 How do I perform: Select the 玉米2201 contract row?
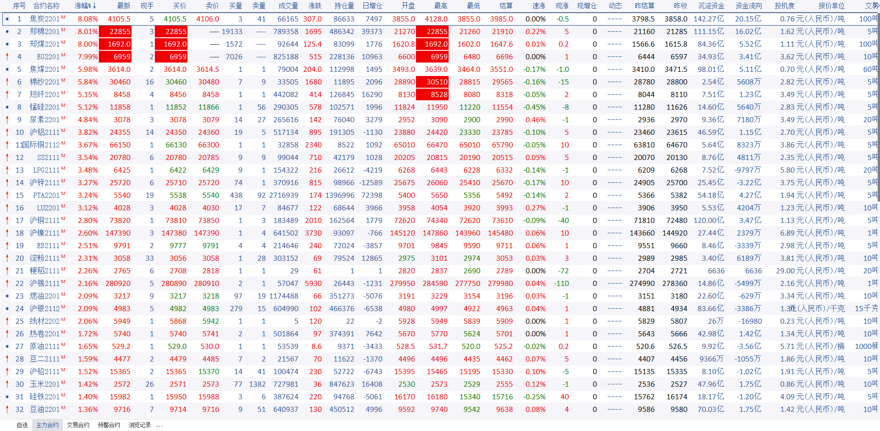[440, 384]
